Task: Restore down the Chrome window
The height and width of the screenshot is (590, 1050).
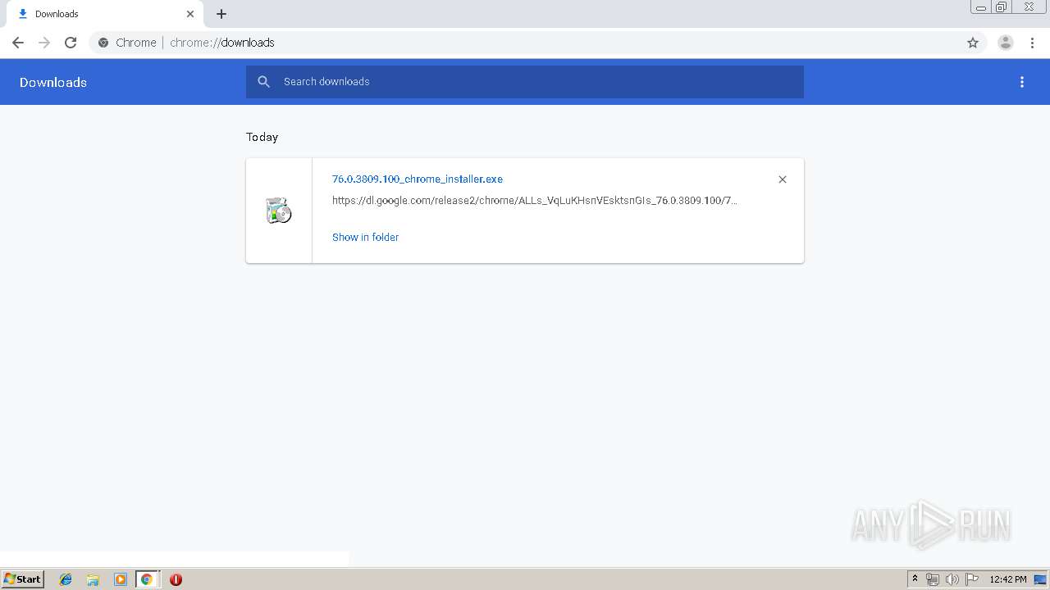Action: 1002,7
